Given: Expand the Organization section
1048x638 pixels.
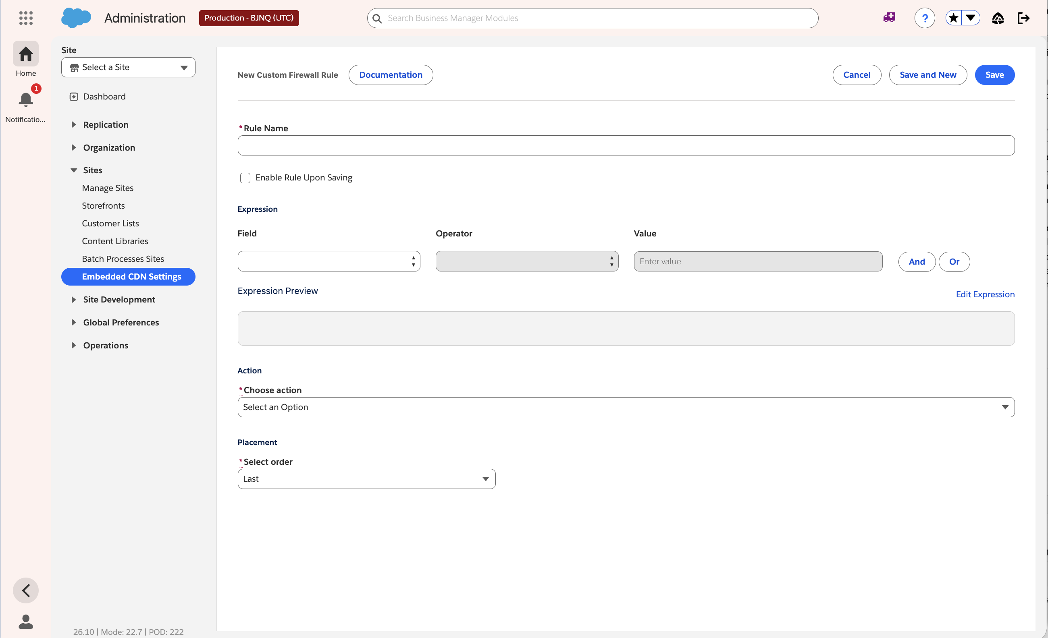Looking at the screenshot, I should coord(74,147).
